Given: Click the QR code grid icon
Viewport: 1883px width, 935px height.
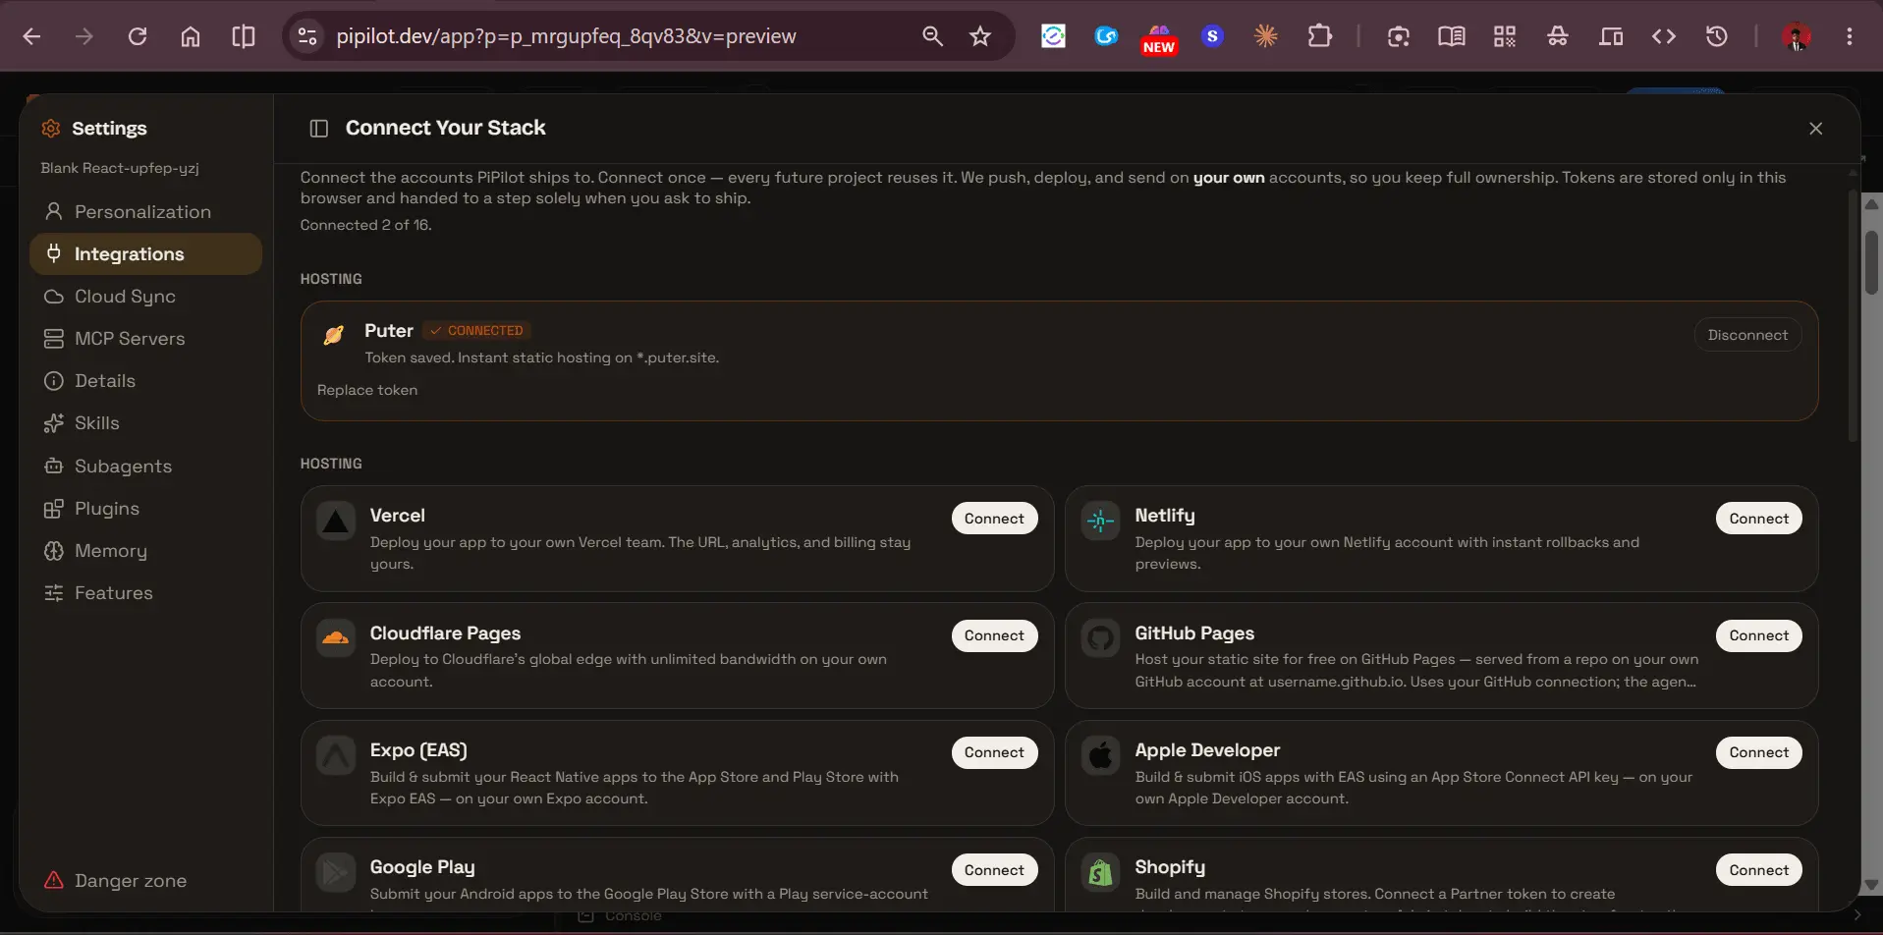Looking at the screenshot, I should [1505, 36].
